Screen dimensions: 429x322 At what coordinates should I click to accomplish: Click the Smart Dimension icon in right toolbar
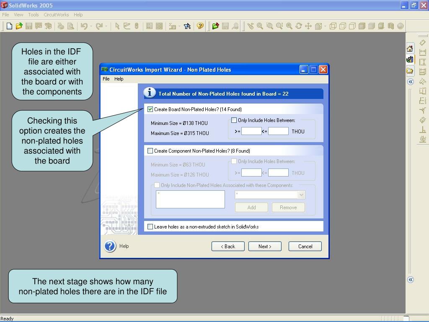[x=423, y=43]
